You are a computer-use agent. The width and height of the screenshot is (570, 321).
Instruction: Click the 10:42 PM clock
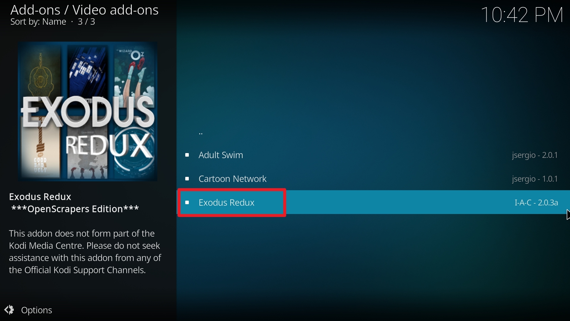pos(522,15)
